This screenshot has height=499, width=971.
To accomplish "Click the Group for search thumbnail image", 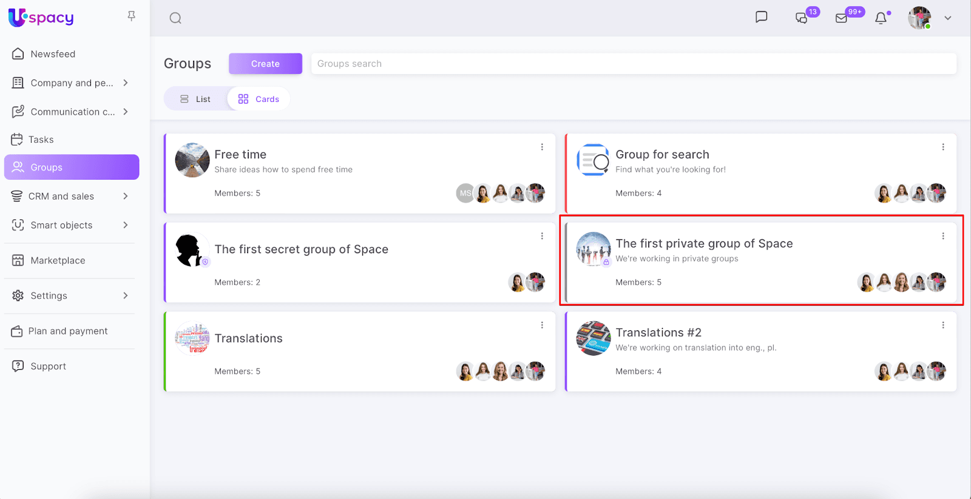I will coord(593,160).
